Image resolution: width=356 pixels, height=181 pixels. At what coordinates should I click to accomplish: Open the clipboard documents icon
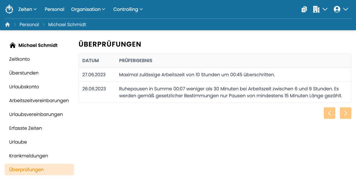[304, 9]
